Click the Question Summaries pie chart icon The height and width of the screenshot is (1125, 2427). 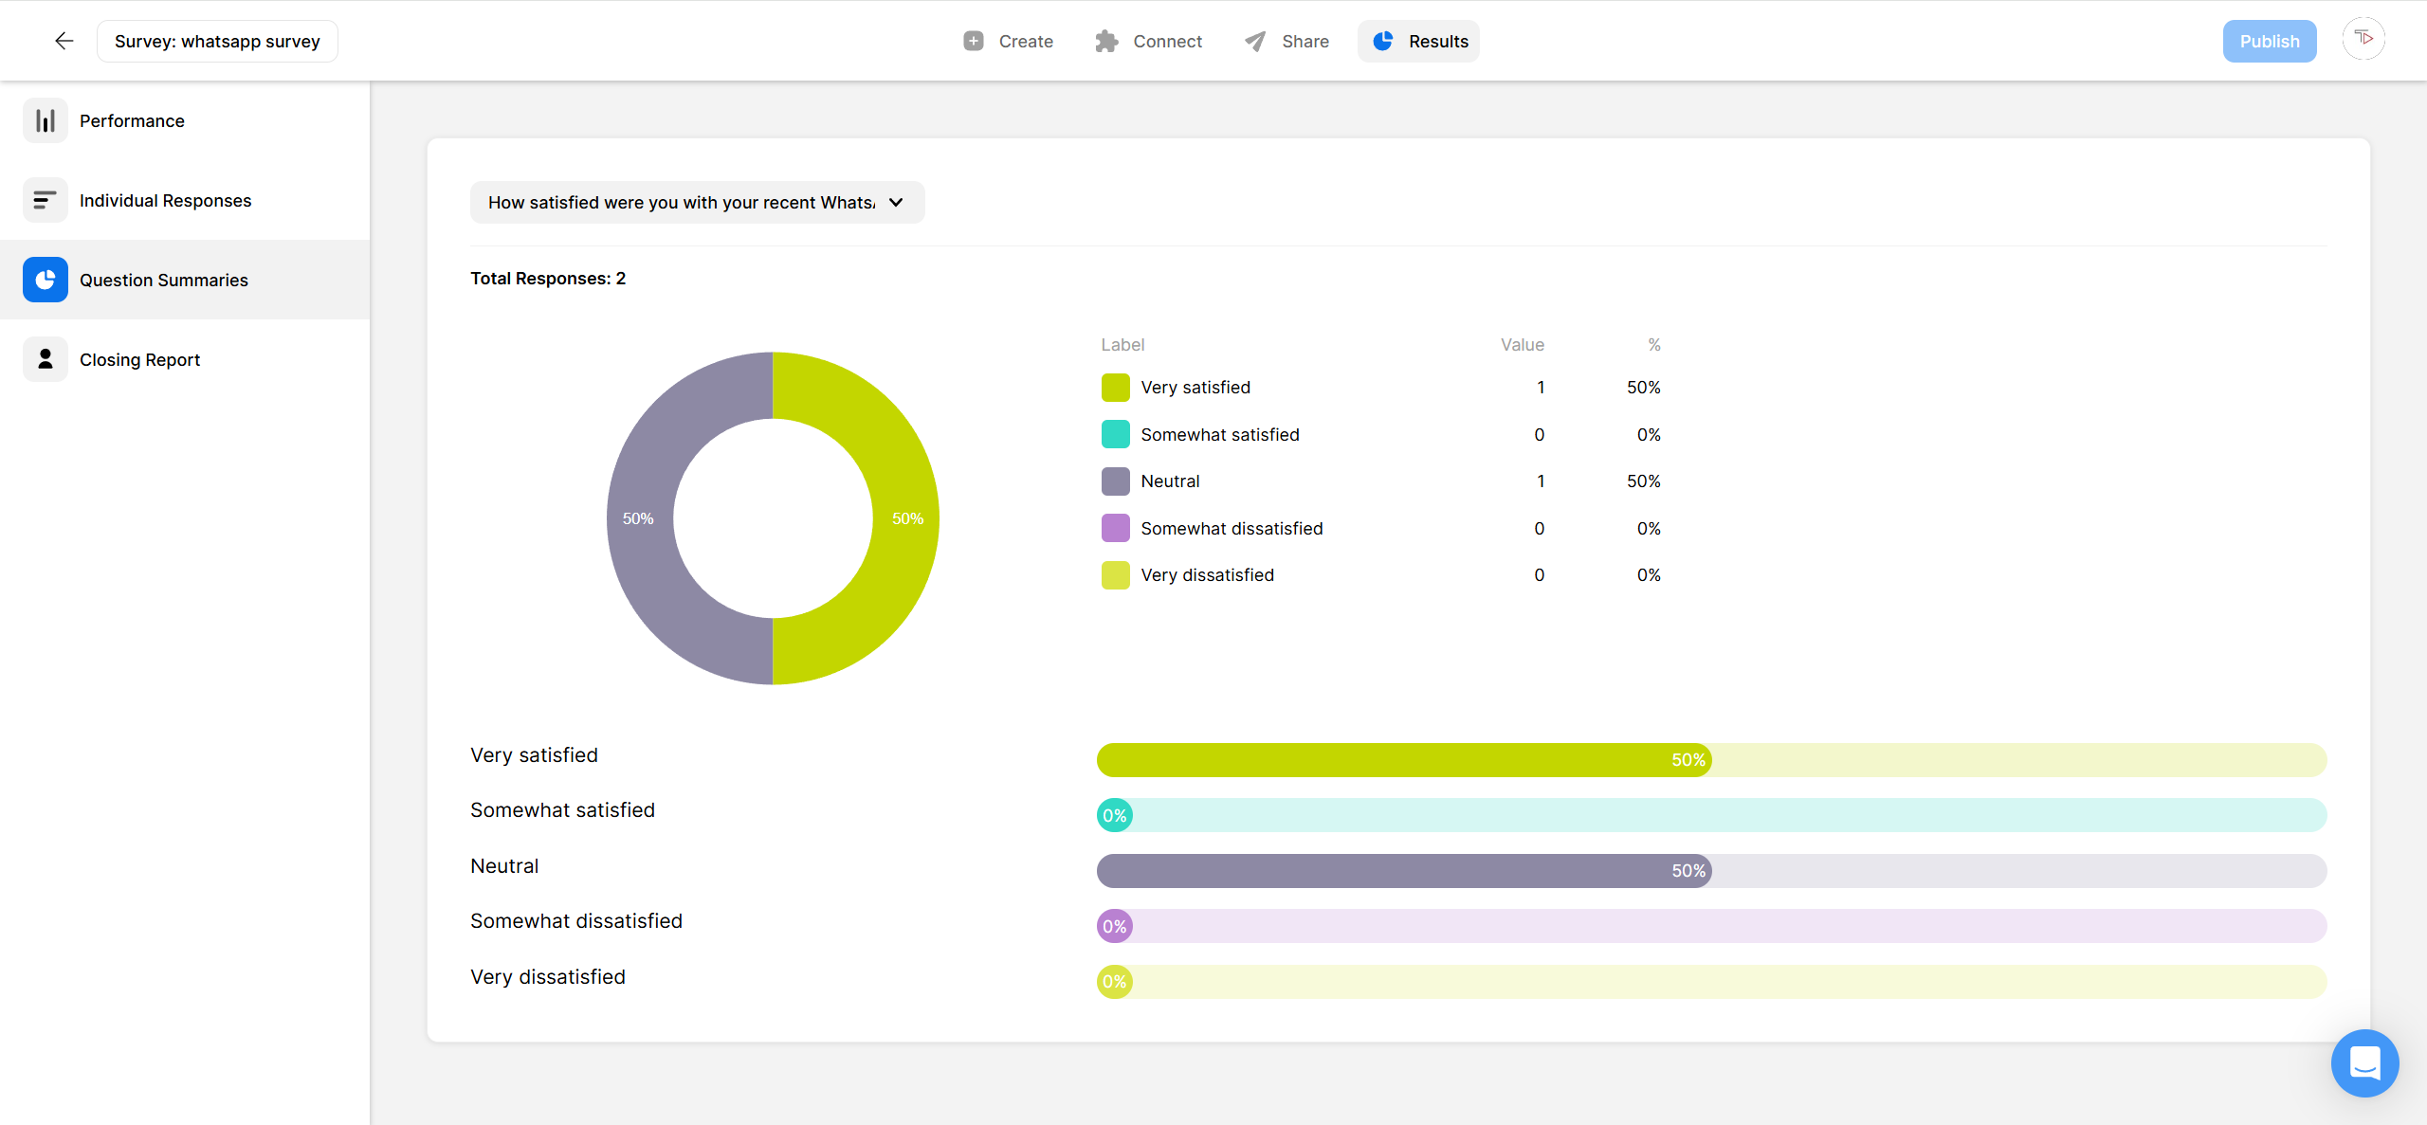point(45,280)
